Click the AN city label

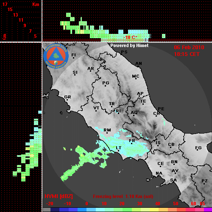(139, 64)
